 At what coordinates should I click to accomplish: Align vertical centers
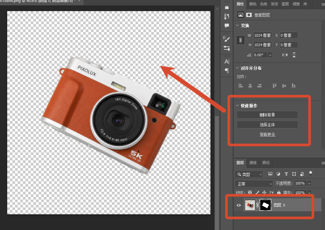point(284,86)
